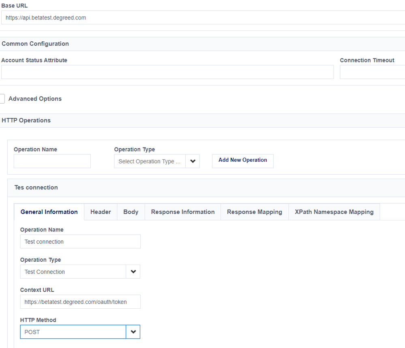
Task: Switch to XPath Namespace Mapping tab
Action: [x=334, y=212]
